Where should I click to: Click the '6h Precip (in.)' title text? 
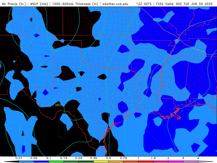14,4
